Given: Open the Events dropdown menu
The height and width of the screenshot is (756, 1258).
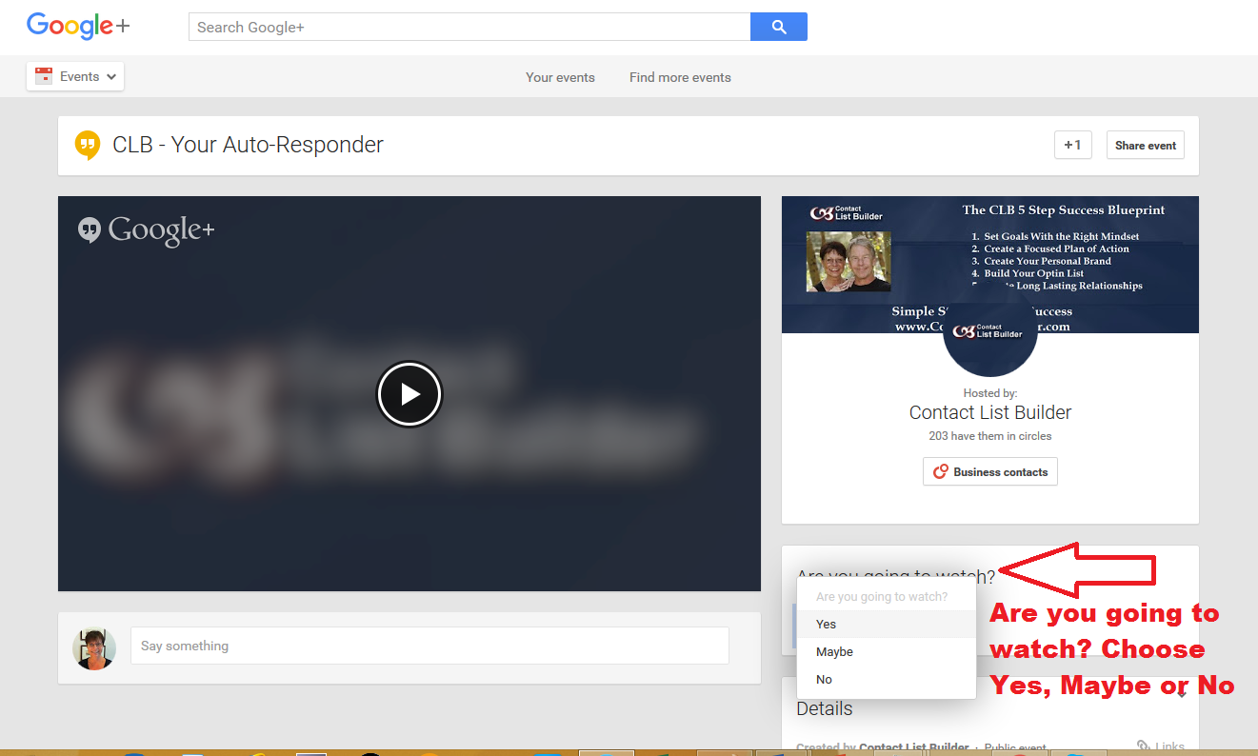Looking at the screenshot, I should point(75,77).
